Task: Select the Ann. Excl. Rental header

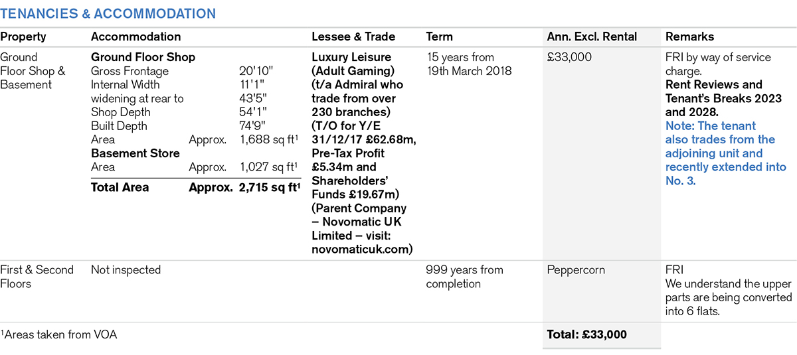Action: pyautogui.click(x=592, y=37)
